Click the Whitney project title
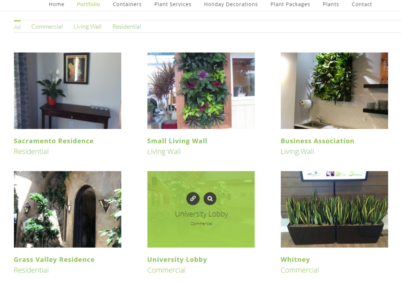Screen dimensions: 401x284 tap(295, 259)
